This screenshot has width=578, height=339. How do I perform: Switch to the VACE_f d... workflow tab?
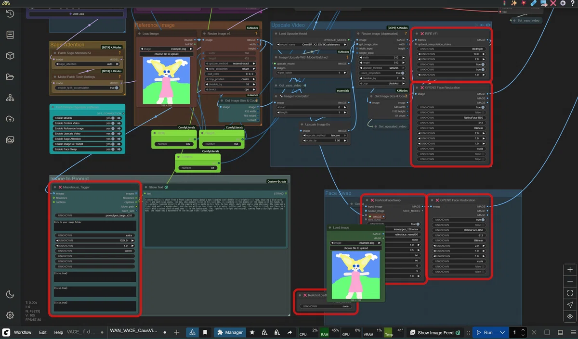(x=81, y=332)
